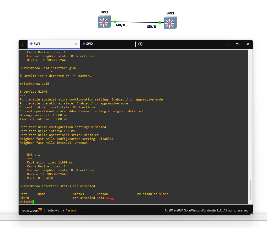Close the SW1 tab with its x
This screenshot has height=228, width=267.
tap(76, 44)
